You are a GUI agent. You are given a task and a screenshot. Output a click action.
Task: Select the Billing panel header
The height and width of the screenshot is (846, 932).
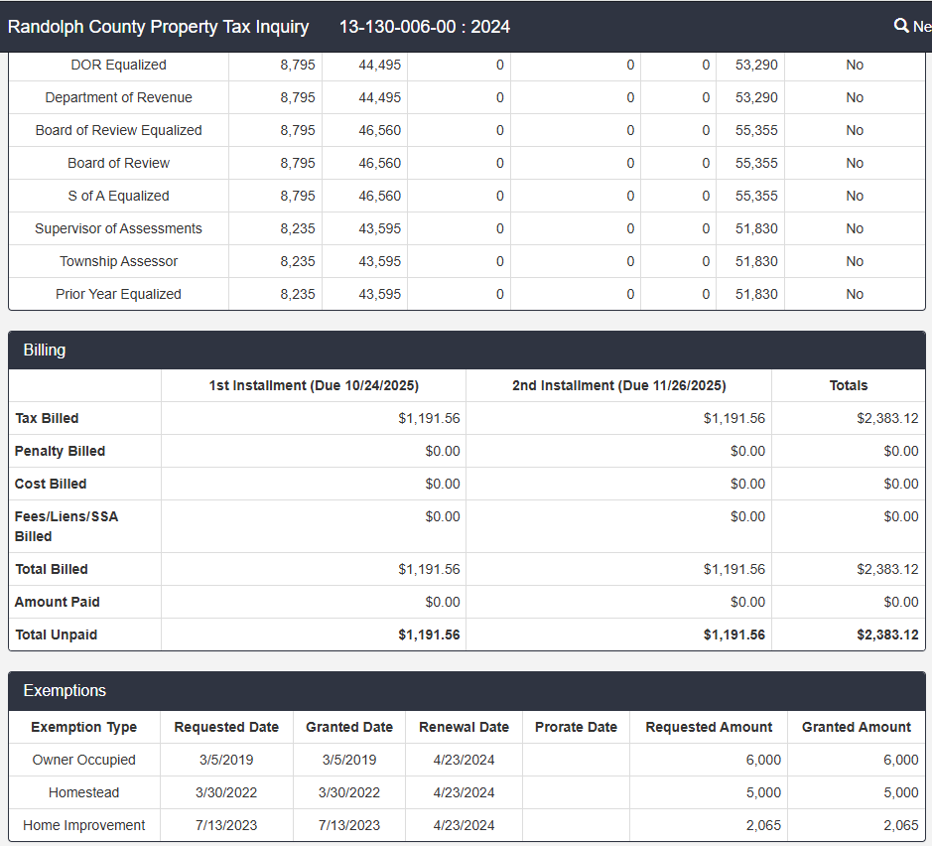pyautogui.click(x=45, y=350)
